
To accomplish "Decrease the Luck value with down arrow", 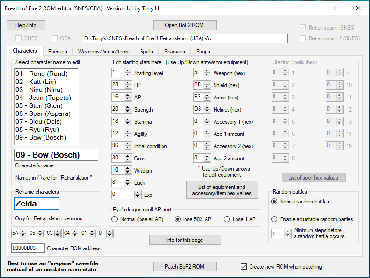I will pyautogui.click(x=128, y=184).
